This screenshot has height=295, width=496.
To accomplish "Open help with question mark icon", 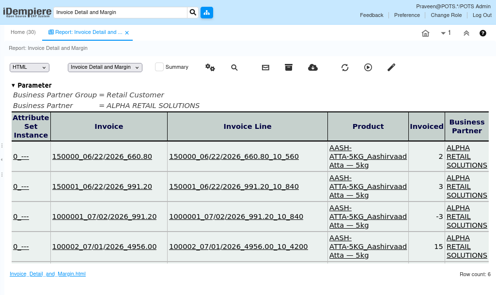I will pyautogui.click(x=483, y=33).
